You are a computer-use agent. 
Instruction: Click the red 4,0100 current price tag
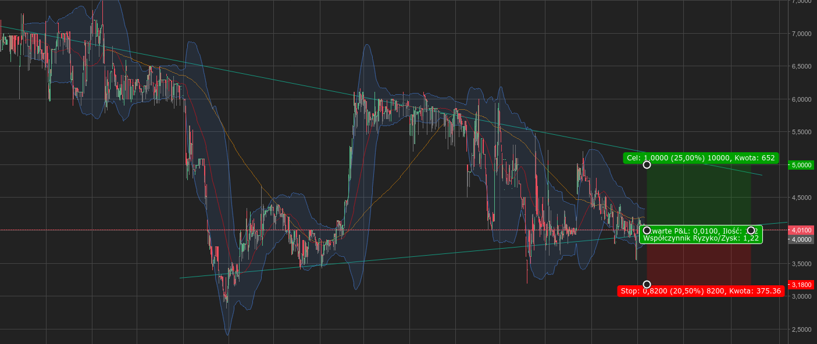point(802,231)
